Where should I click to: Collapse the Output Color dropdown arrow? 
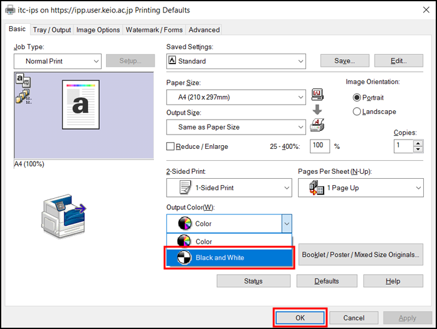pos(287,224)
